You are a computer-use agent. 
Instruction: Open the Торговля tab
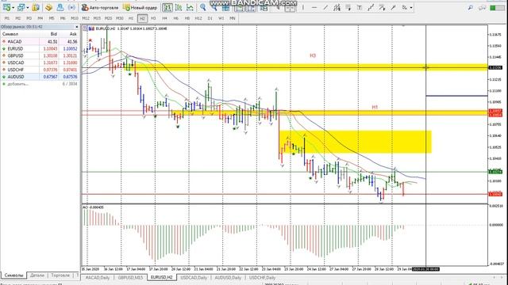point(60,275)
